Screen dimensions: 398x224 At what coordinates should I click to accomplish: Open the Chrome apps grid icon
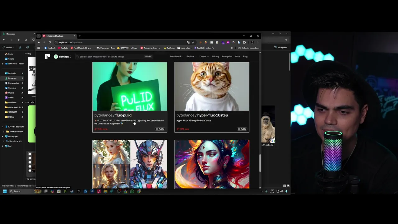39,48
